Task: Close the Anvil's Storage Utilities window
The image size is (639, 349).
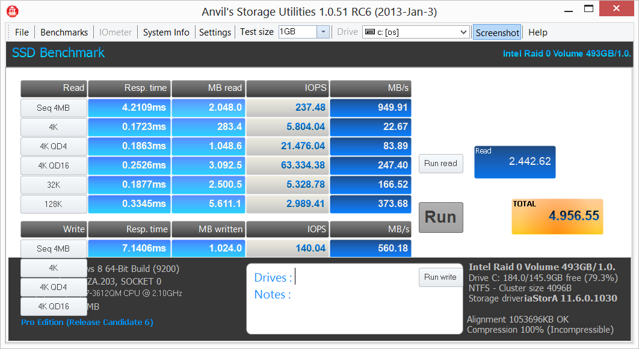Action: (616, 8)
